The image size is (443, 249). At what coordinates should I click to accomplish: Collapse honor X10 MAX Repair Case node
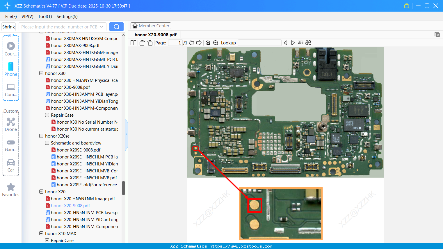click(x=47, y=241)
